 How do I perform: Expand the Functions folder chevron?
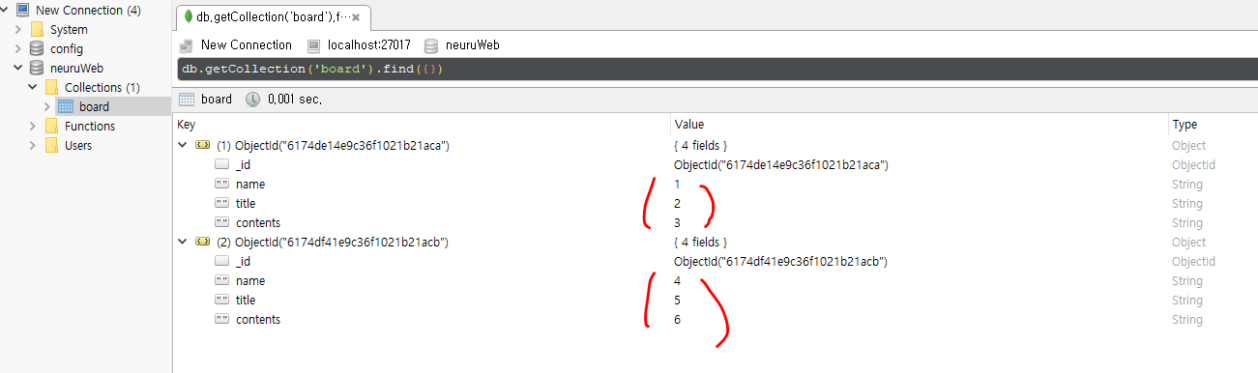click(32, 127)
